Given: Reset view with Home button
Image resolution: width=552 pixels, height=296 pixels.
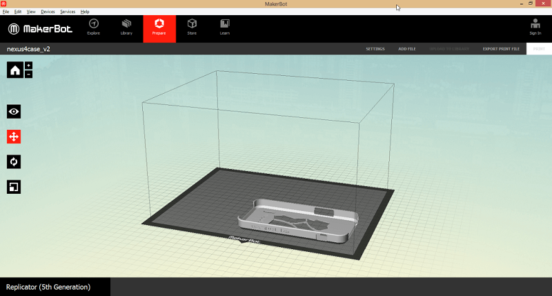Looking at the screenshot, I should [14, 70].
